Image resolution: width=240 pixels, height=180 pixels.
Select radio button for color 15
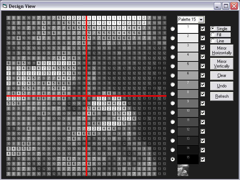(x=173, y=159)
